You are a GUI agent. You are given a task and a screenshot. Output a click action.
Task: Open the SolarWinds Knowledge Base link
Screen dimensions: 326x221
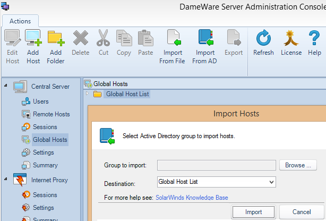(192, 198)
